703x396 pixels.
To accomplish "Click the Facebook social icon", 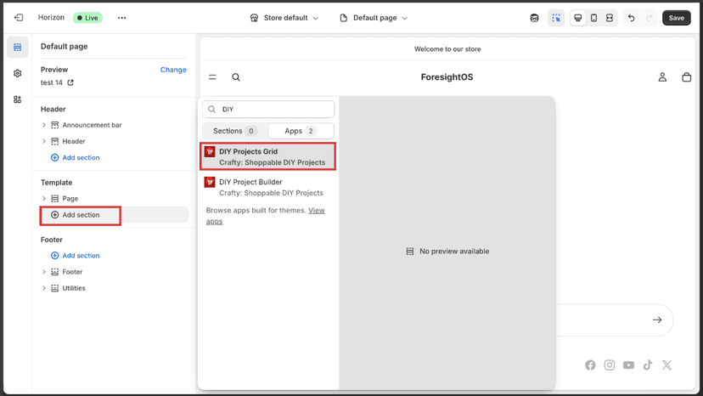I will click(x=590, y=365).
